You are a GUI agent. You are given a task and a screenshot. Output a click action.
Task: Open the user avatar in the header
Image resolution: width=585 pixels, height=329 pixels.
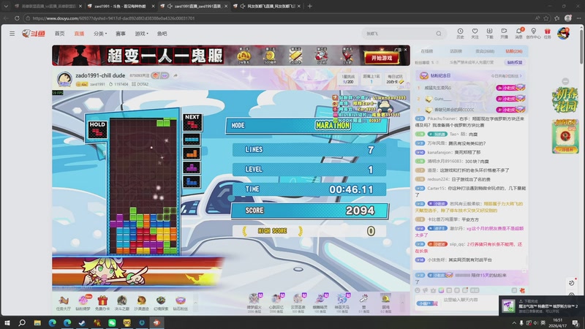pyautogui.click(x=563, y=34)
